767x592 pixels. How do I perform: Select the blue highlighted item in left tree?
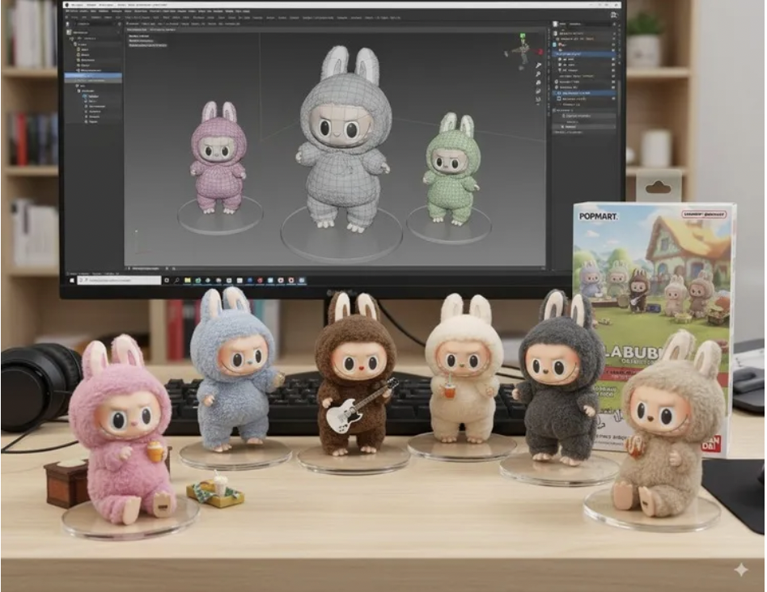click(x=93, y=76)
